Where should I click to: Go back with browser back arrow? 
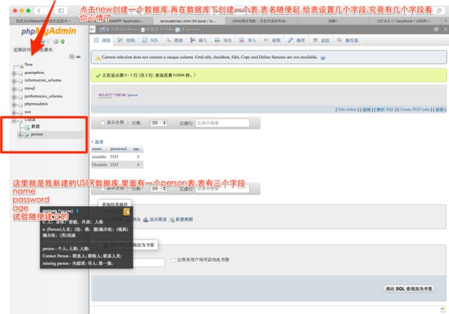(39, 11)
